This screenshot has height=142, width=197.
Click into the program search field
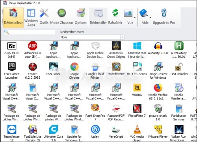(x=32, y=32)
